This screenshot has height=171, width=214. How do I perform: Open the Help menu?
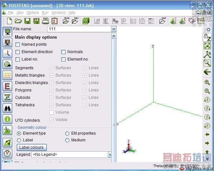tap(72, 13)
